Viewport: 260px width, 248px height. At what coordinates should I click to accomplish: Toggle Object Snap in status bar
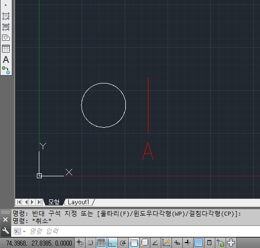(x=134, y=243)
